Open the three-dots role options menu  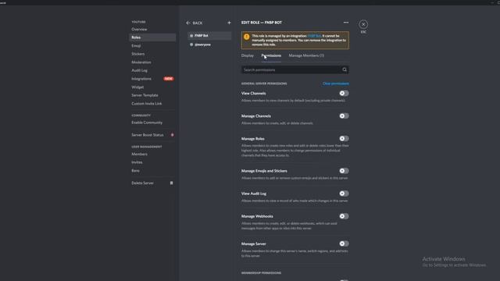(x=345, y=23)
